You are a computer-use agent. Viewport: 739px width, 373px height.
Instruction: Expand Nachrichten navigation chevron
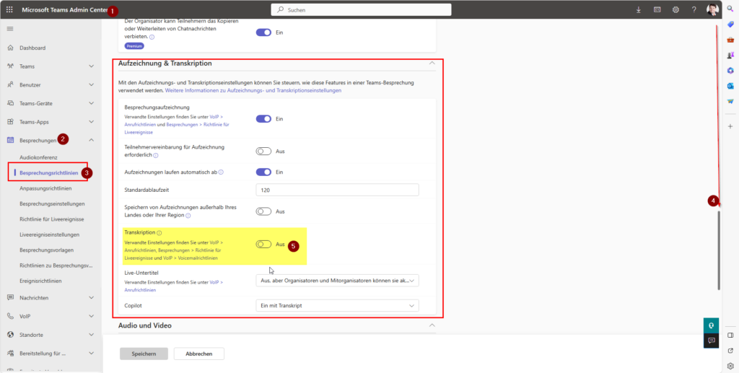coord(92,298)
